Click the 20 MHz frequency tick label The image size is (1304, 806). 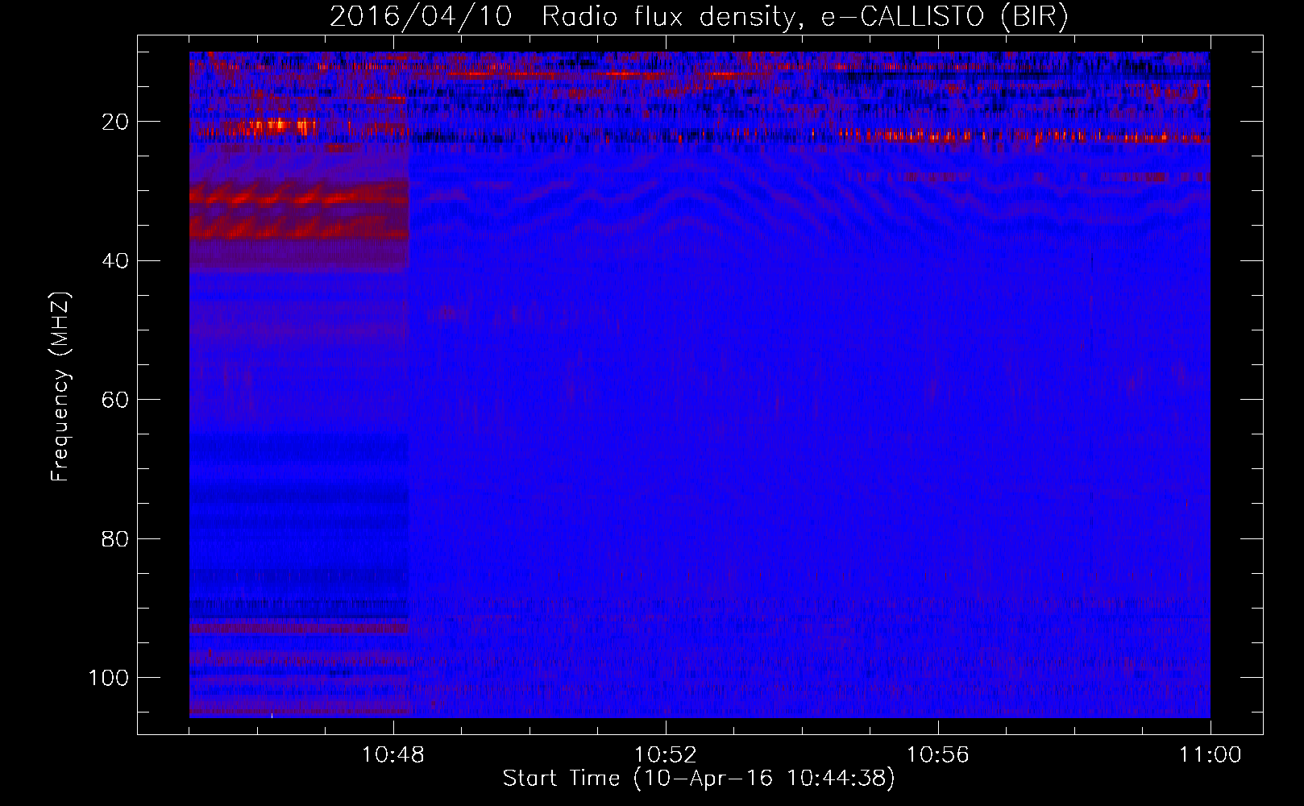[115, 122]
